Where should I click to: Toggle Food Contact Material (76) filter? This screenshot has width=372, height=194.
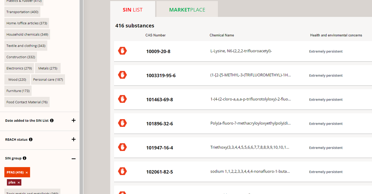click(x=27, y=102)
